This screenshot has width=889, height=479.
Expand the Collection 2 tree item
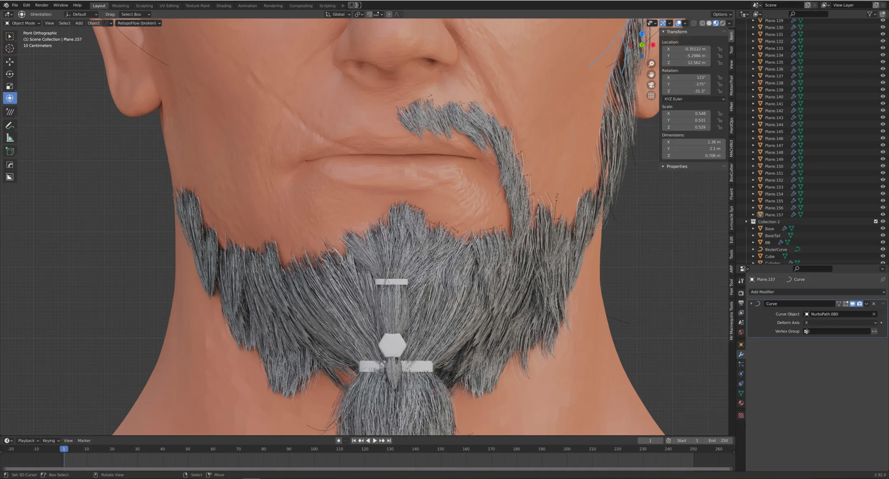point(746,221)
